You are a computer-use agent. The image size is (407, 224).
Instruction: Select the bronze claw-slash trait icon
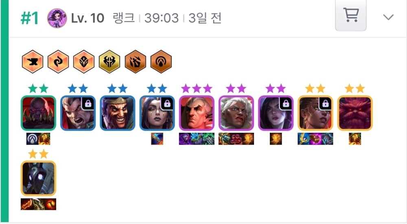[135, 61]
